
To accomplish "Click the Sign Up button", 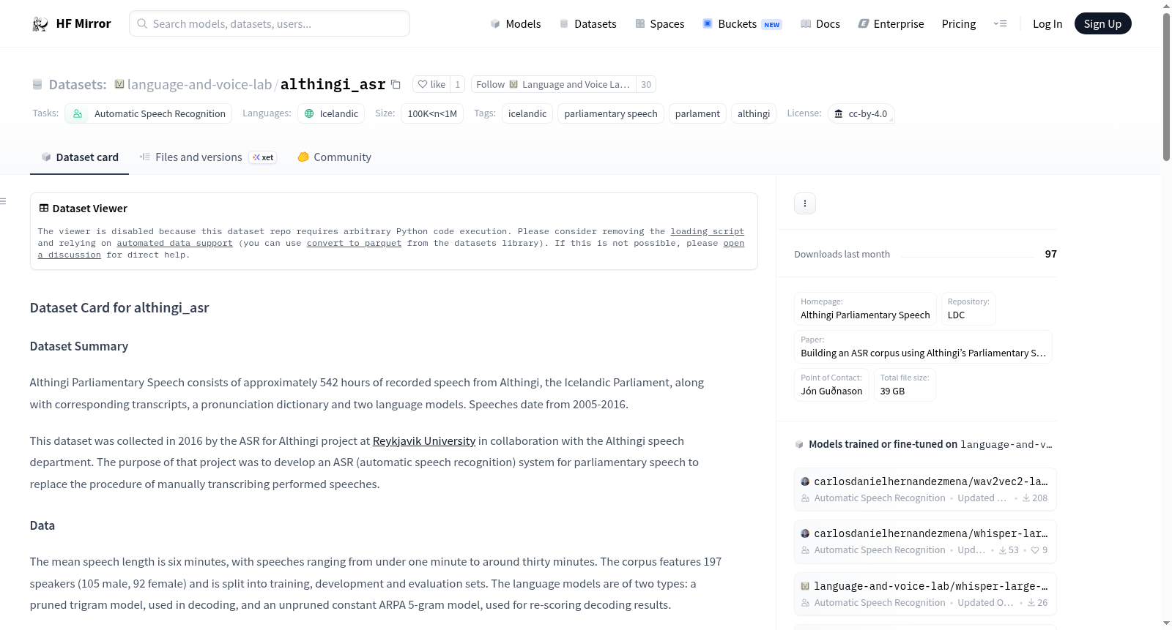I will tap(1103, 24).
